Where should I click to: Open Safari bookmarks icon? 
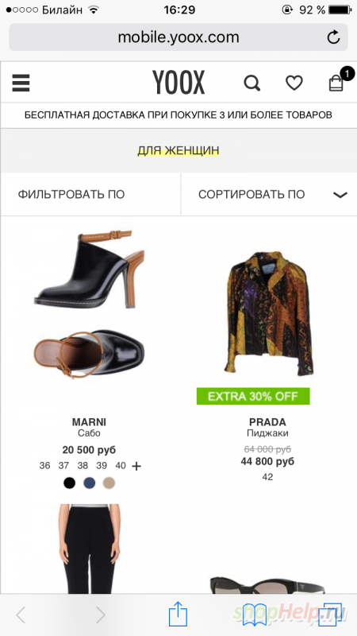coord(253,615)
